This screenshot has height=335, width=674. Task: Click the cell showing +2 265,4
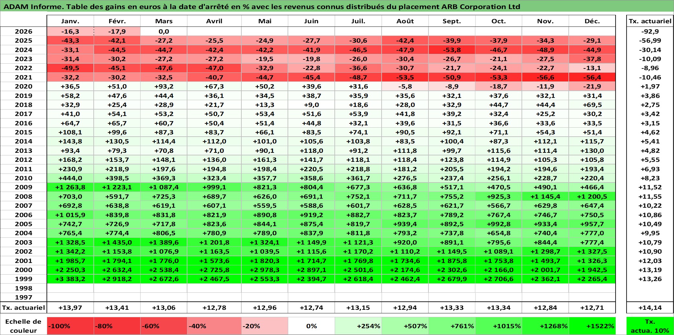point(592,279)
